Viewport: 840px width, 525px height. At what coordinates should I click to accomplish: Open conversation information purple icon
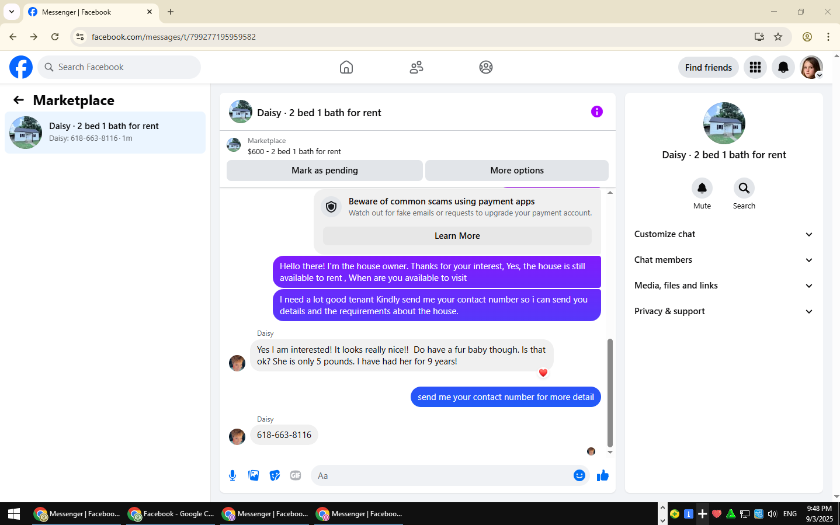coord(597,112)
